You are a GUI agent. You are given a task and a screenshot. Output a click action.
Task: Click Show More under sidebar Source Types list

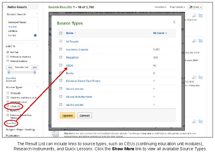[x=11, y=123]
